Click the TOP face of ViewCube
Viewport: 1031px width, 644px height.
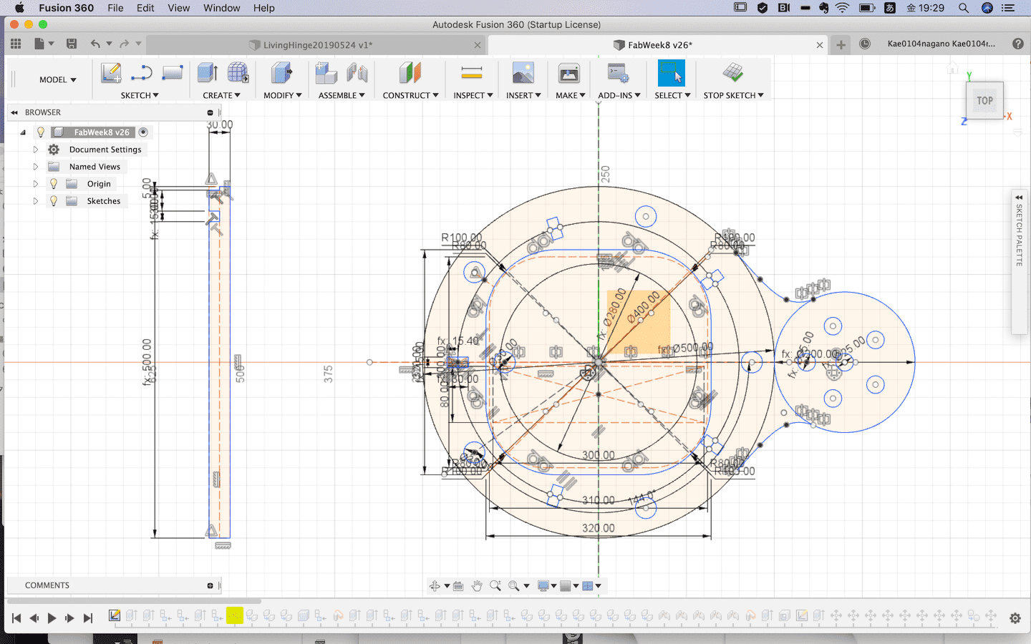coord(984,101)
